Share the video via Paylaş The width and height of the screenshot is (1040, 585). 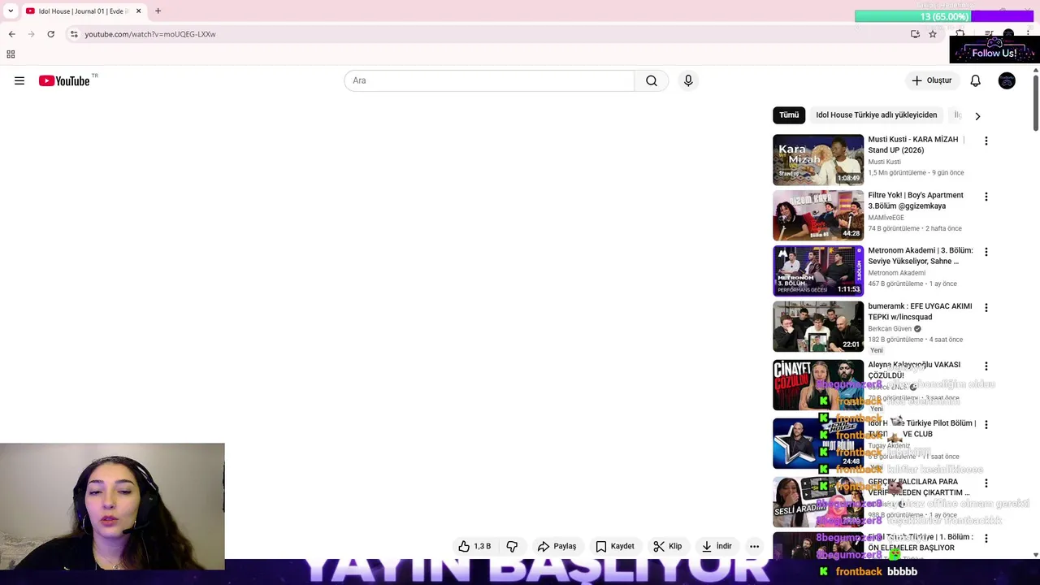click(557, 546)
